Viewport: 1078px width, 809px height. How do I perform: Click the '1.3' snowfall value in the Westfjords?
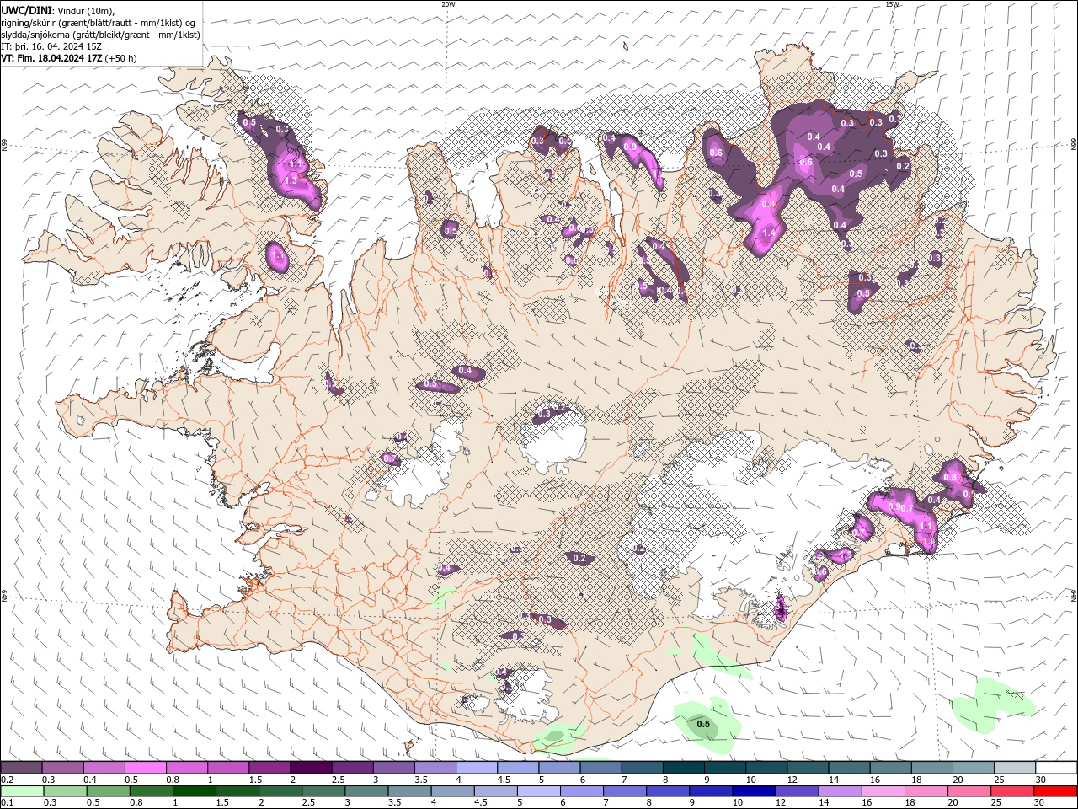coord(291,180)
